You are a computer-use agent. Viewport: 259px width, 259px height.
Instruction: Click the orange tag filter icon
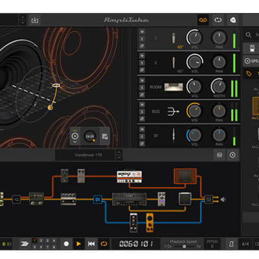249,74
